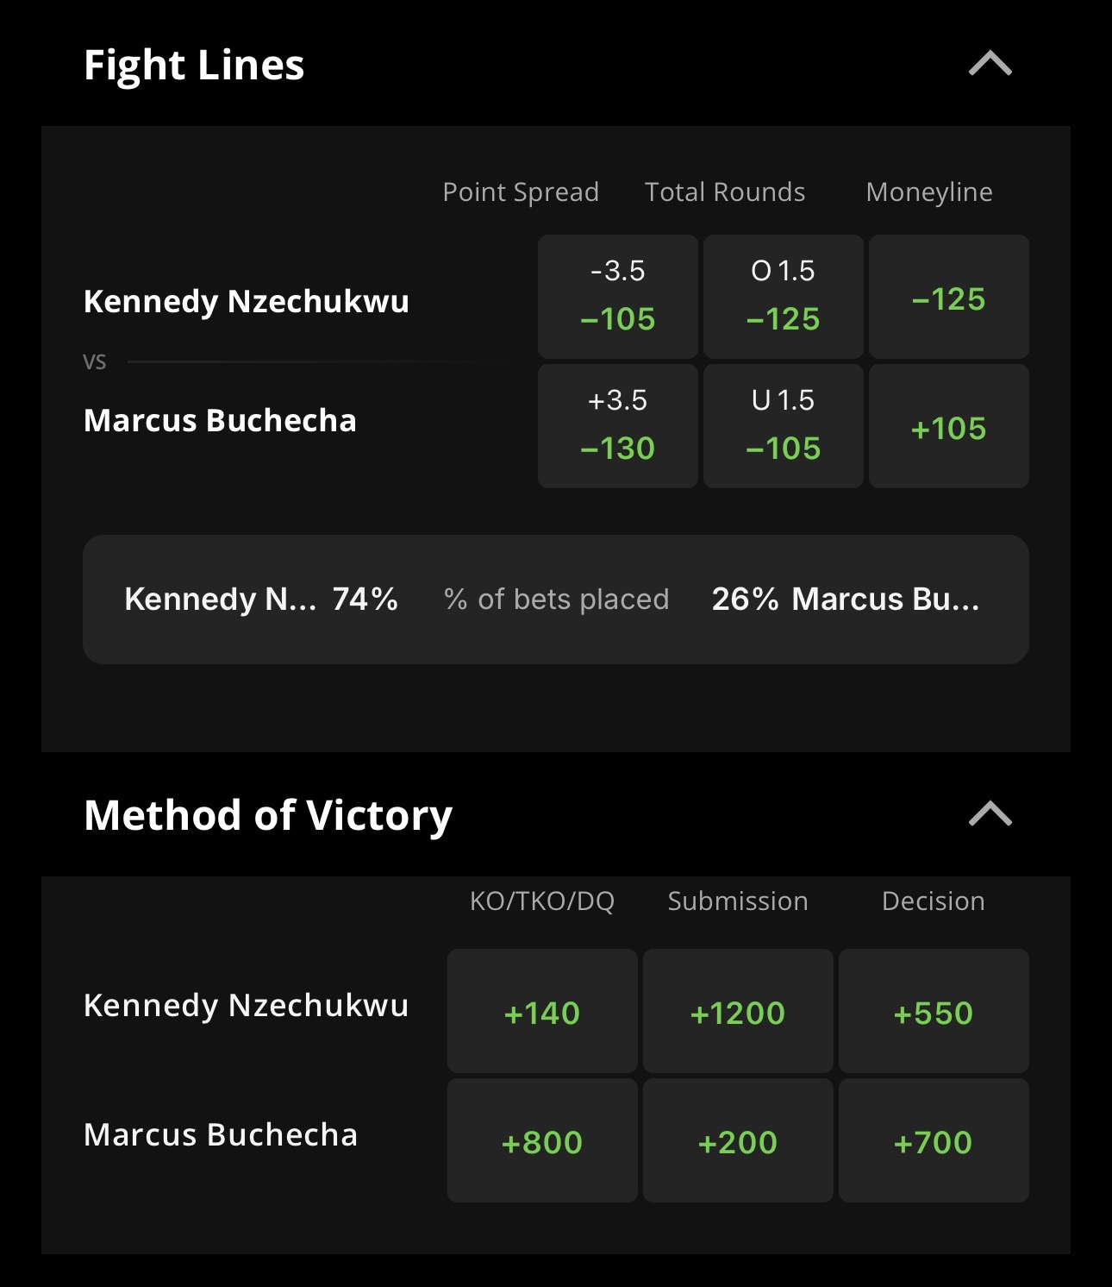Click the Method of Victory heading
Image resolution: width=1112 pixels, height=1287 pixels.
268,815
